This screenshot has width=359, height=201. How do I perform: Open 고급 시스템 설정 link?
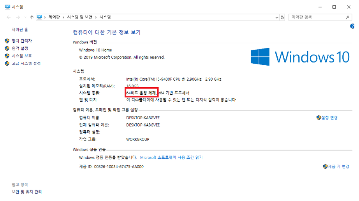26,63
